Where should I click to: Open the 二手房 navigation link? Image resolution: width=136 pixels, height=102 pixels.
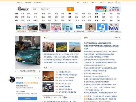[x=76, y=20]
